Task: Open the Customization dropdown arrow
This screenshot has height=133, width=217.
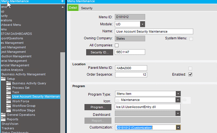Action: click(x=178, y=127)
